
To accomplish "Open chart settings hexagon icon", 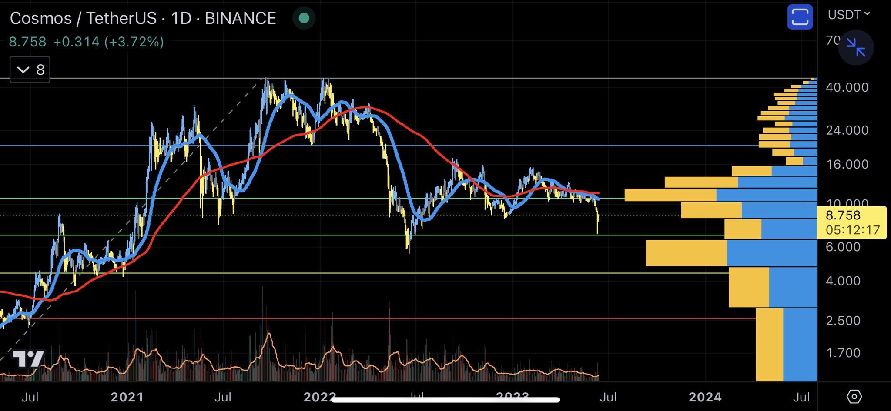I will coord(854,396).
